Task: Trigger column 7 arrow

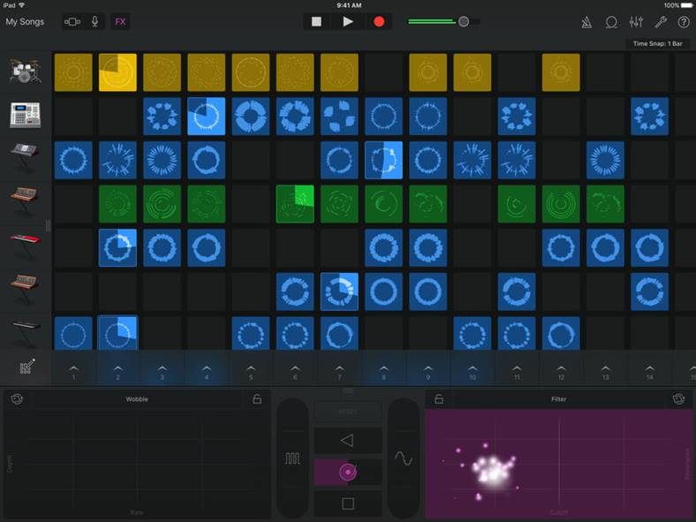Action: 339,371
